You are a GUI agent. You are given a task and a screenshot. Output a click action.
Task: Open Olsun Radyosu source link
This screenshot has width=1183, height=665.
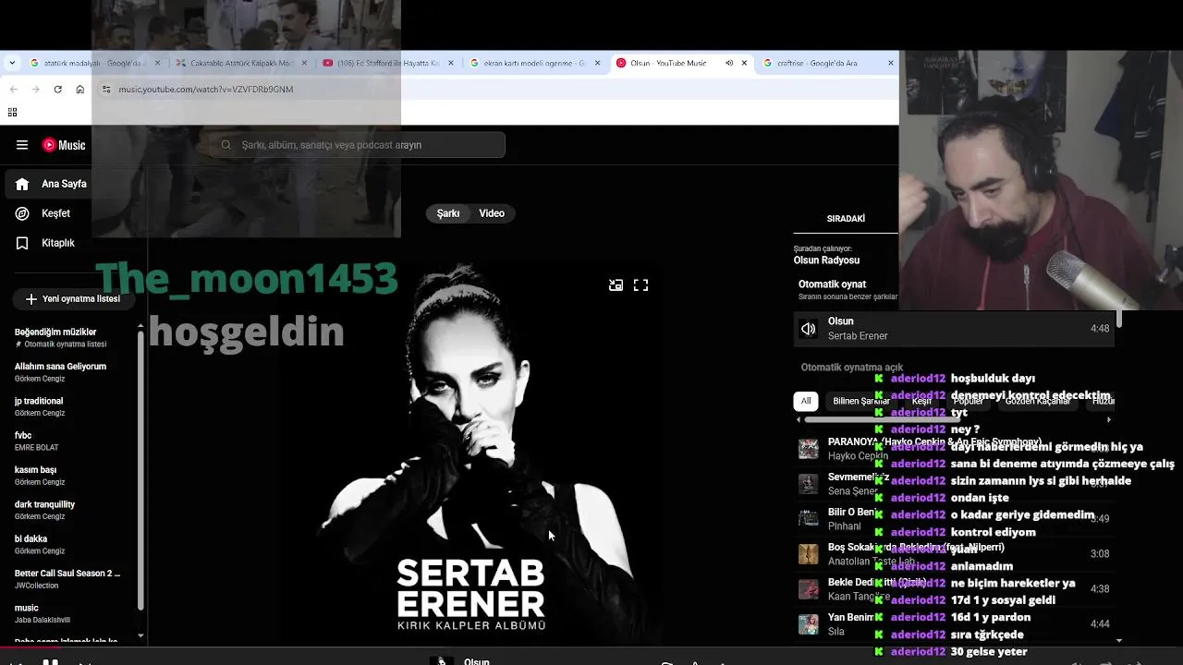click(x=826, y=260)
